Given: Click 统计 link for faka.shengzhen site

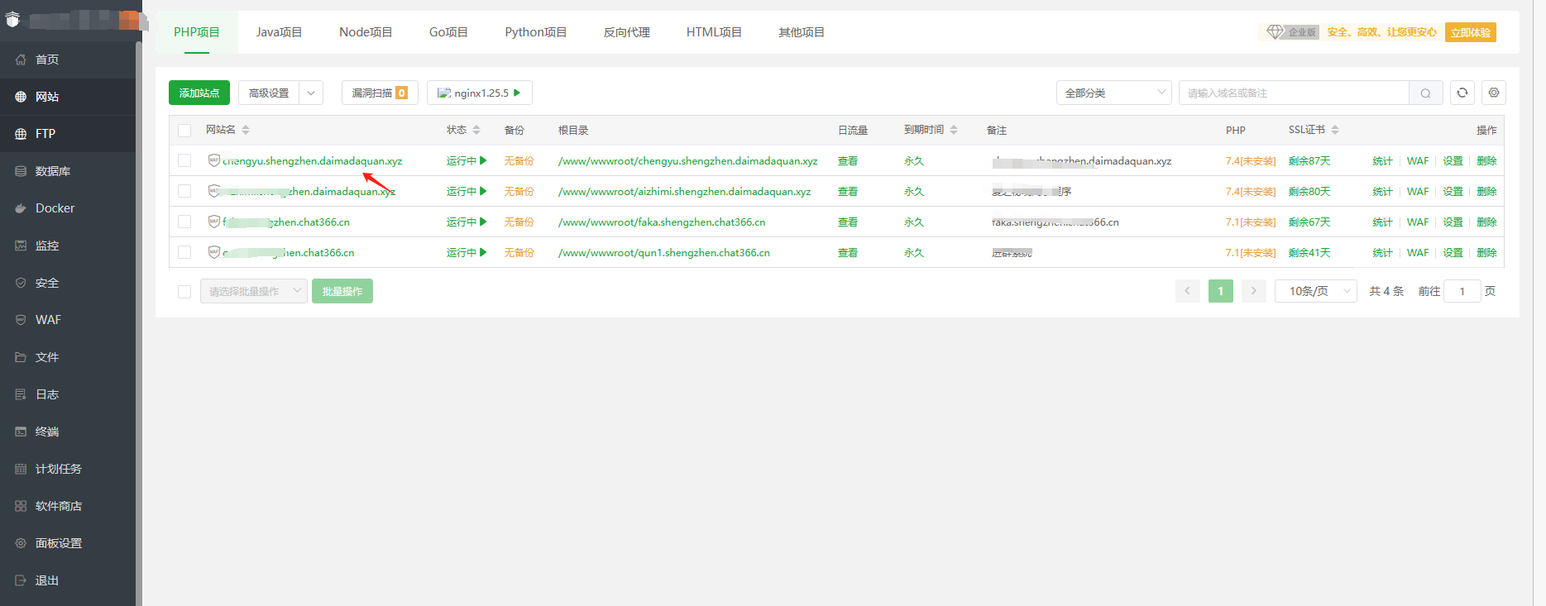Looking at the screenshot, I should (1383, 222).
